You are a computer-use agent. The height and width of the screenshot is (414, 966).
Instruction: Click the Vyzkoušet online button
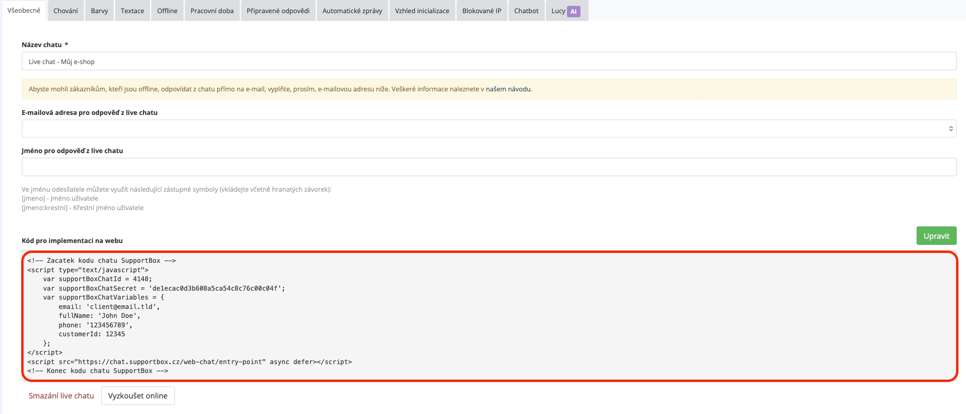tap(138, 396)
